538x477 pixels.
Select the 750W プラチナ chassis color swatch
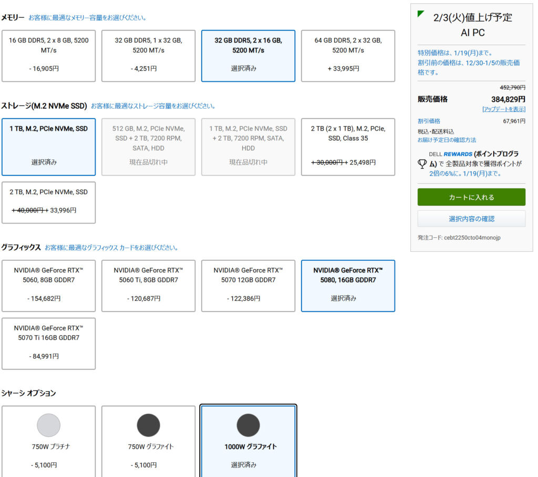tap(48, 425)
